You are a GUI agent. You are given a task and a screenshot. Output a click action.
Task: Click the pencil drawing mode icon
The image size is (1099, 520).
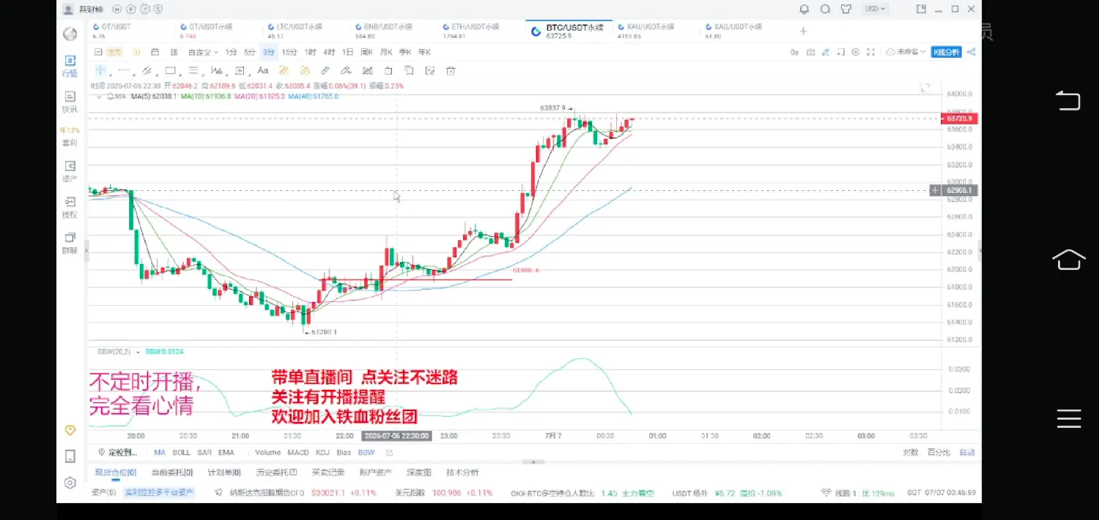click(x=826, y=52)
